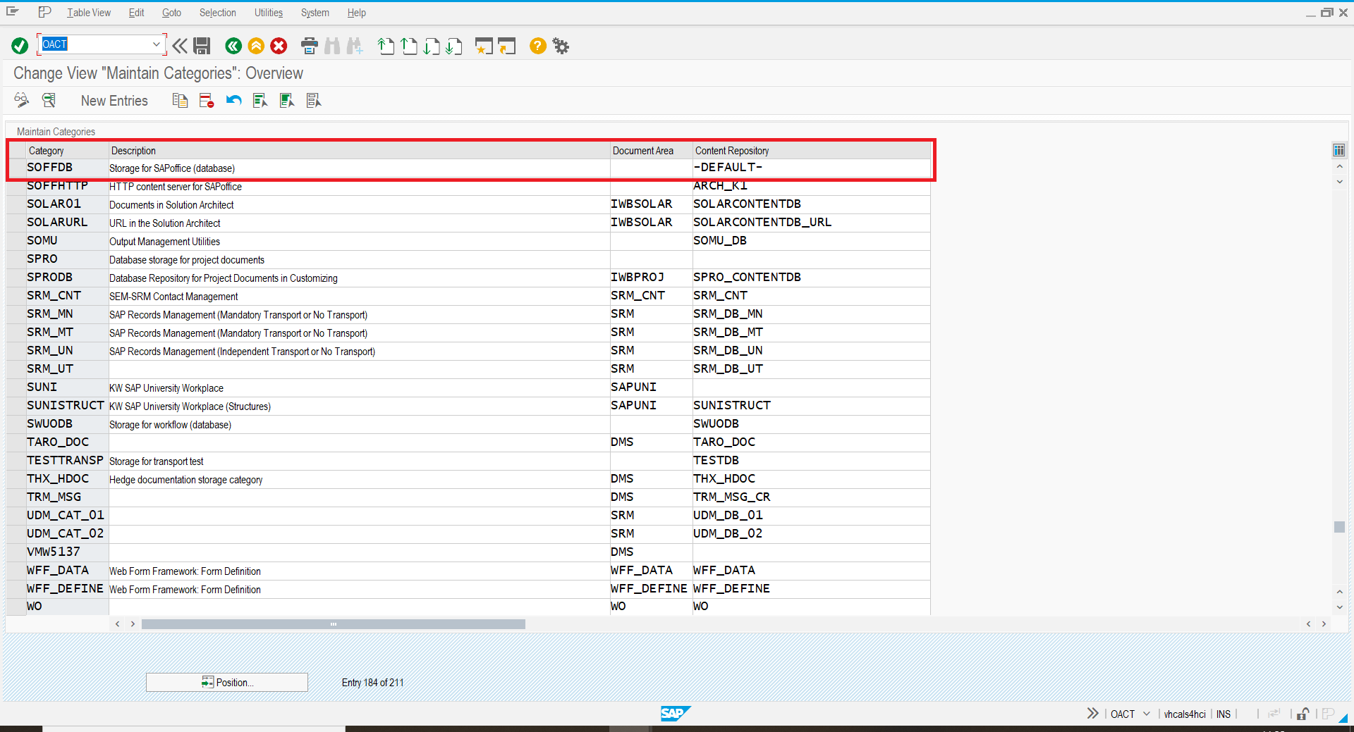The image size is (1354, 732).
Task: Select all table entries
Action: pos(260,100)
